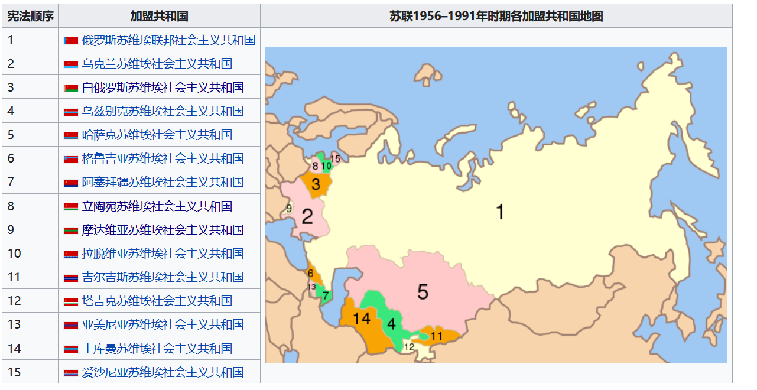
Task: Click the 加盟共和国 column header
Action: coord(160,16)
